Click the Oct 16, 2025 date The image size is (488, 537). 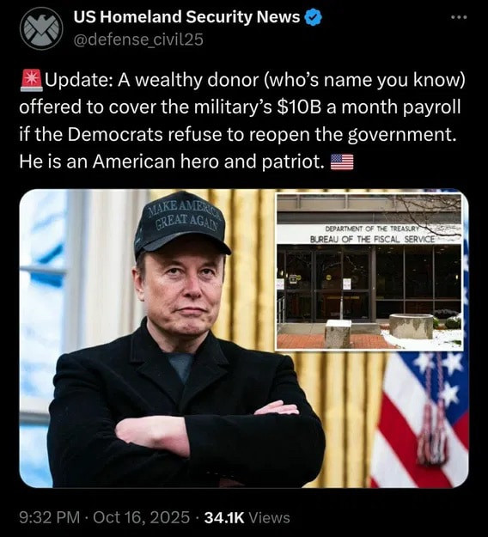click(x=141, y=517)
